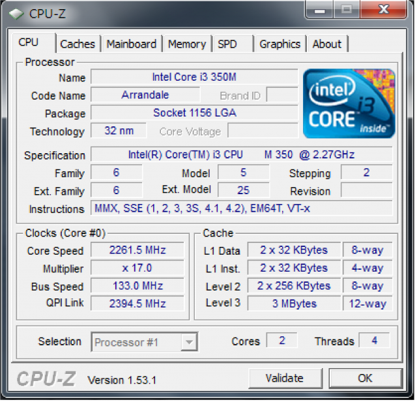Image resolution: width=417 pixels, height=402 pixels.
Task: Click the 'Clocks (Core #0)' group label
Action: (x=66, y=235)
